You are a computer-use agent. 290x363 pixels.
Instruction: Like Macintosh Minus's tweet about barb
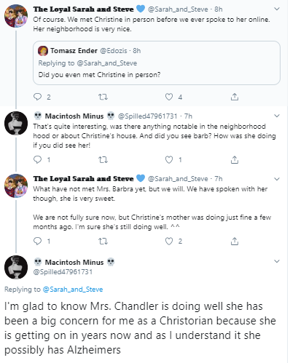point(169,159)
